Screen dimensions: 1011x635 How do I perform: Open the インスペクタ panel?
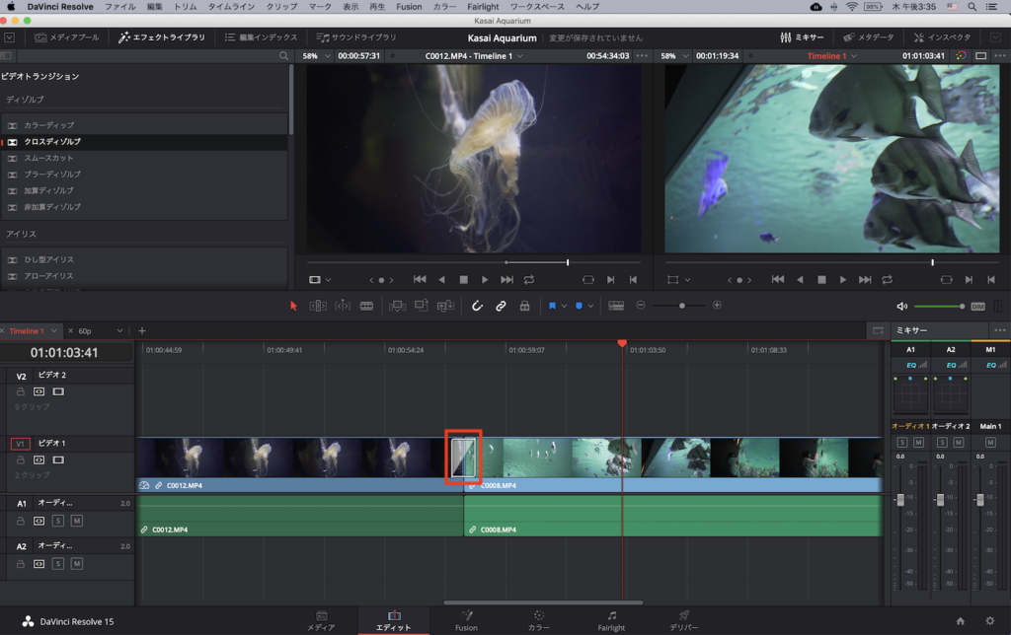pyautogui.click(x=943, y=37)
